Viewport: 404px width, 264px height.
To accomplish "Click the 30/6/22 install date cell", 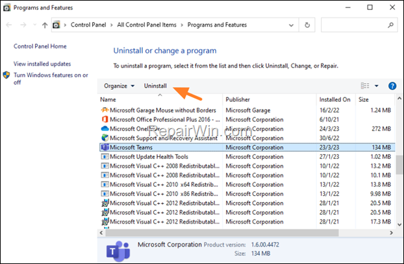I will (x=329, y=138).
